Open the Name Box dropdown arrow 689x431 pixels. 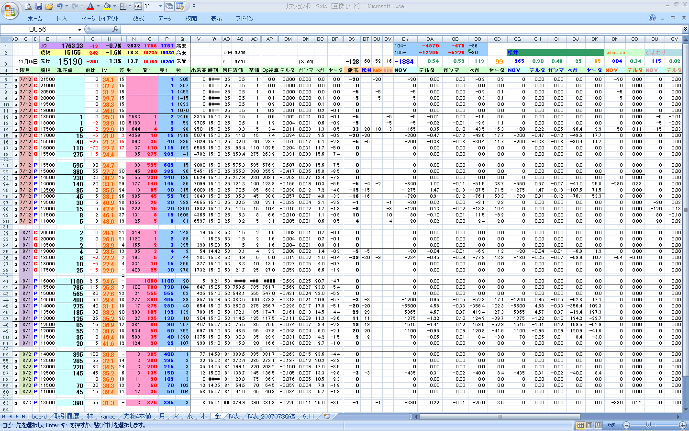(x=80, y=29)
